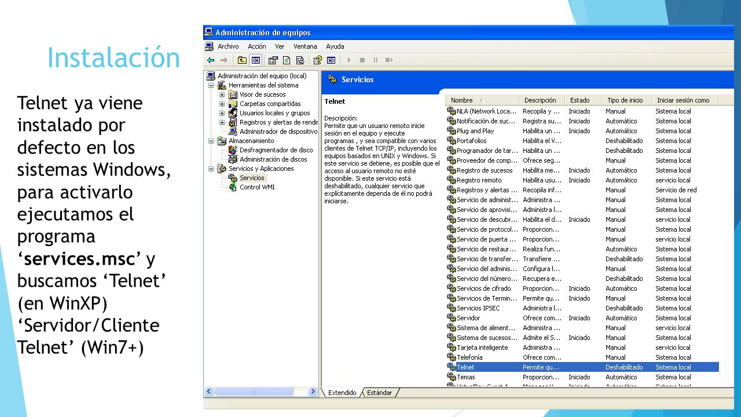Click the Back arrow toolbar icon
This screenshot has height=417, width=741.
click(x=211, y=60)
